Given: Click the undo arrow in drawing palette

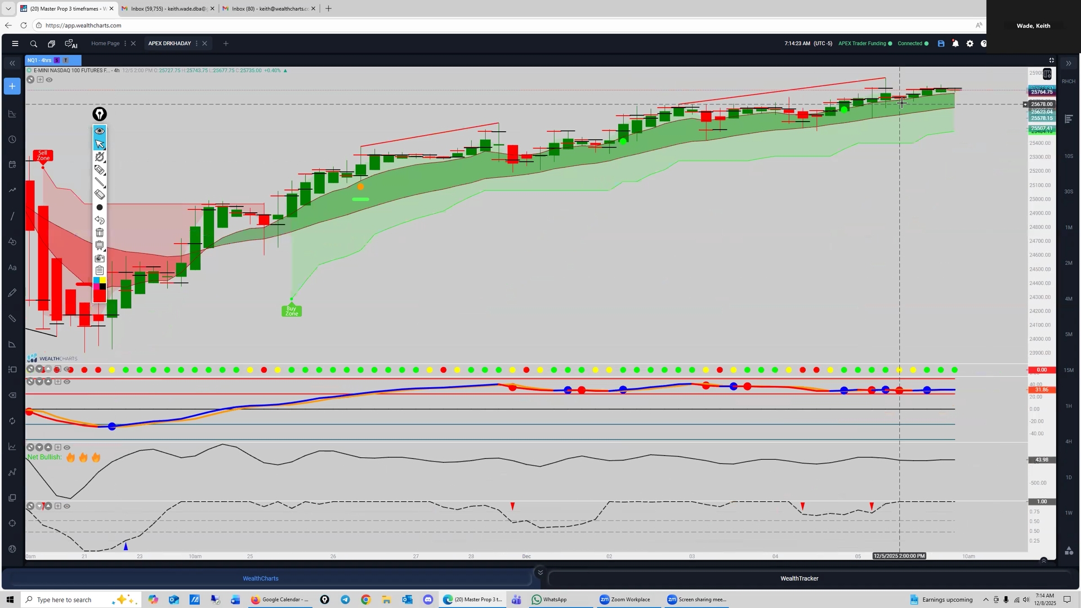Looking at the screenshot, I should coord(100,220).
